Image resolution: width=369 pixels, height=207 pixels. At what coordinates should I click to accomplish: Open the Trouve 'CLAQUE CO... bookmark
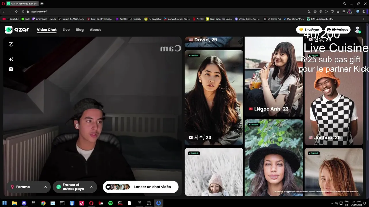(x=71, y=19)
